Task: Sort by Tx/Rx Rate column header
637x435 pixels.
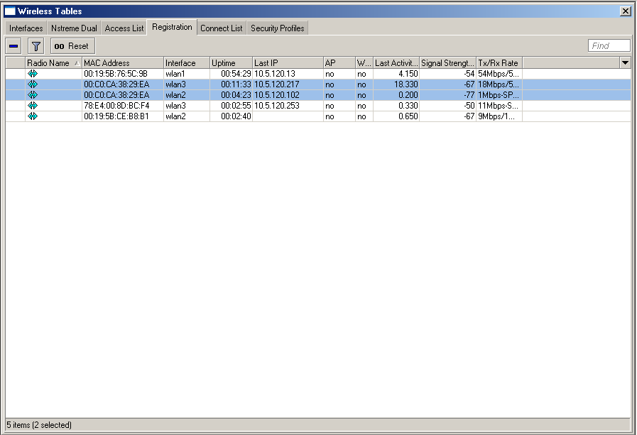Action: pyautogui.click(x=499, y=63)
